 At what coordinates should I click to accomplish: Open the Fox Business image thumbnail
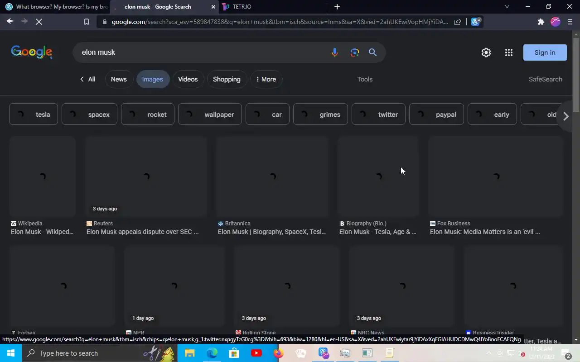(496, 176)
